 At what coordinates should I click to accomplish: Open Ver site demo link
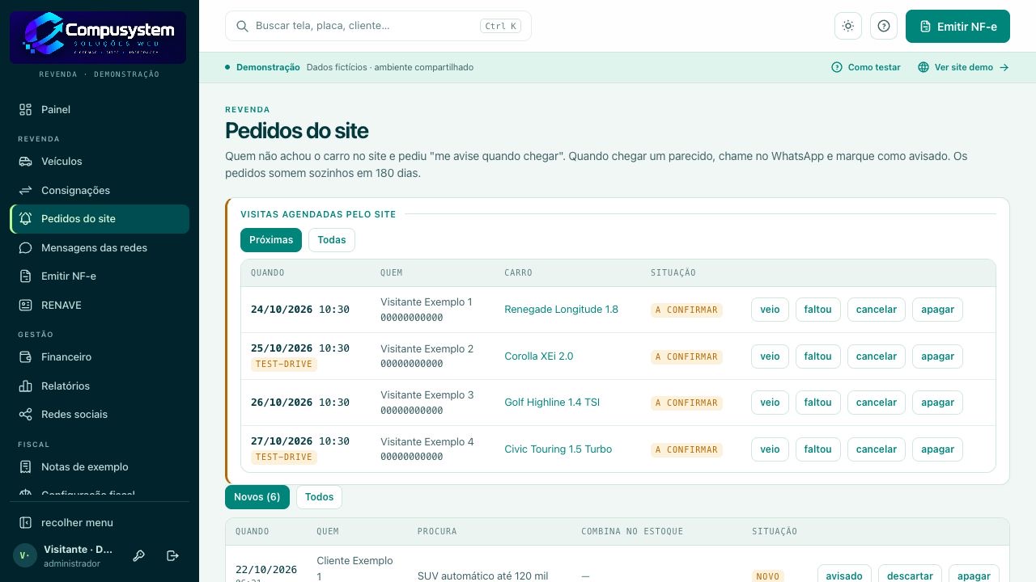point(963,67)
